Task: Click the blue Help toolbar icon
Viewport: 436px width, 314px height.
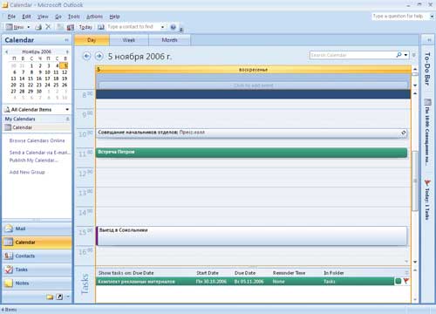Action: tap(174, 27)
